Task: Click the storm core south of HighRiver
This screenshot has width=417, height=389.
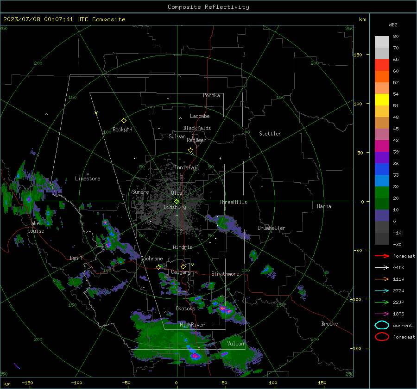Action: [195, 355]
